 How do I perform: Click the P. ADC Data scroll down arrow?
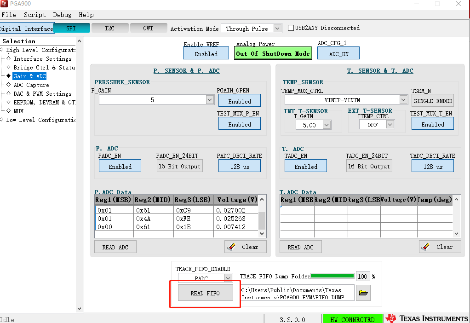click(x=262, y=233)
